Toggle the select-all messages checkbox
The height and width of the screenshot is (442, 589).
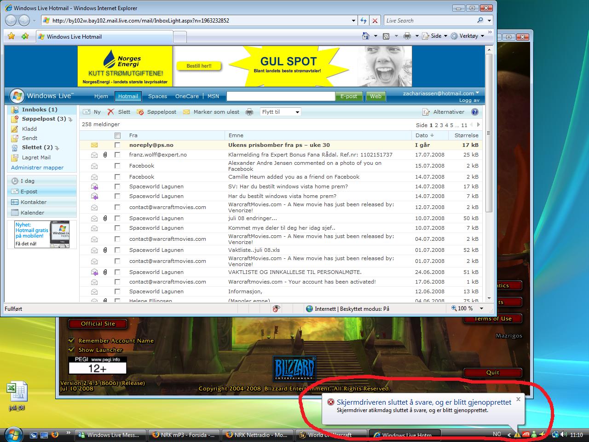point(117,135)
